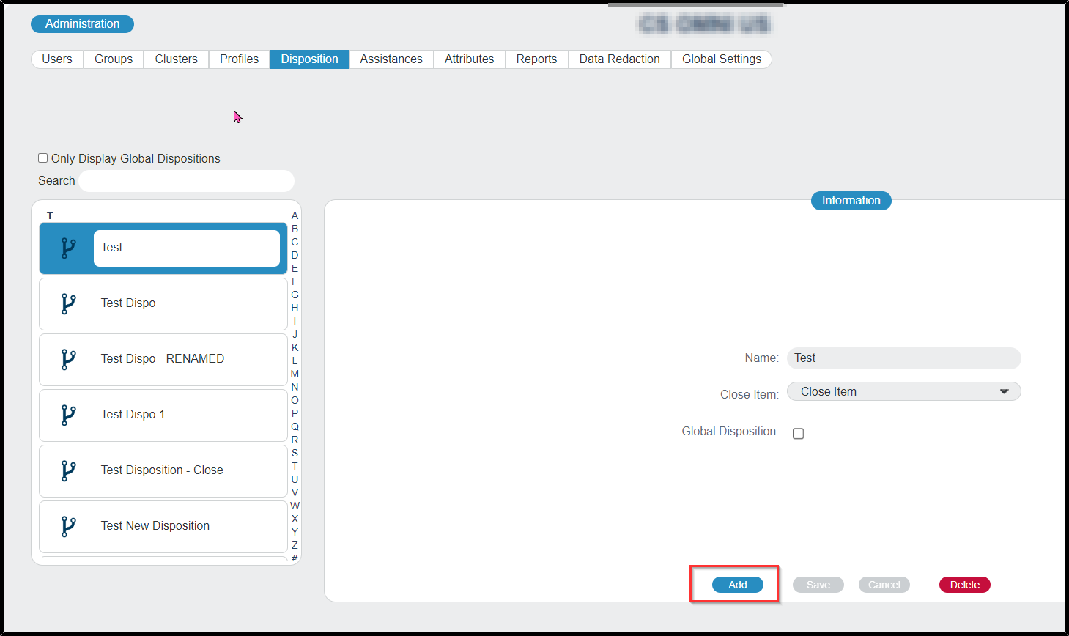
Task: Click the branch icon of selected Test item
Action: 68,248
